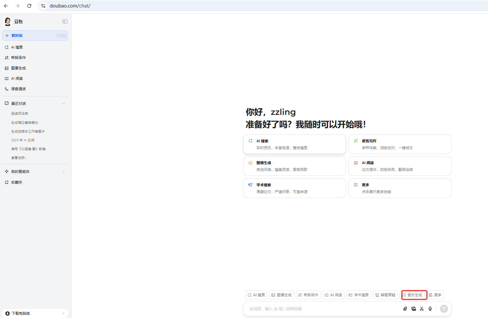Click the 帮我写作 chip above the message box
The height and width of the screenshot is (318, 488).
[308, 295]
